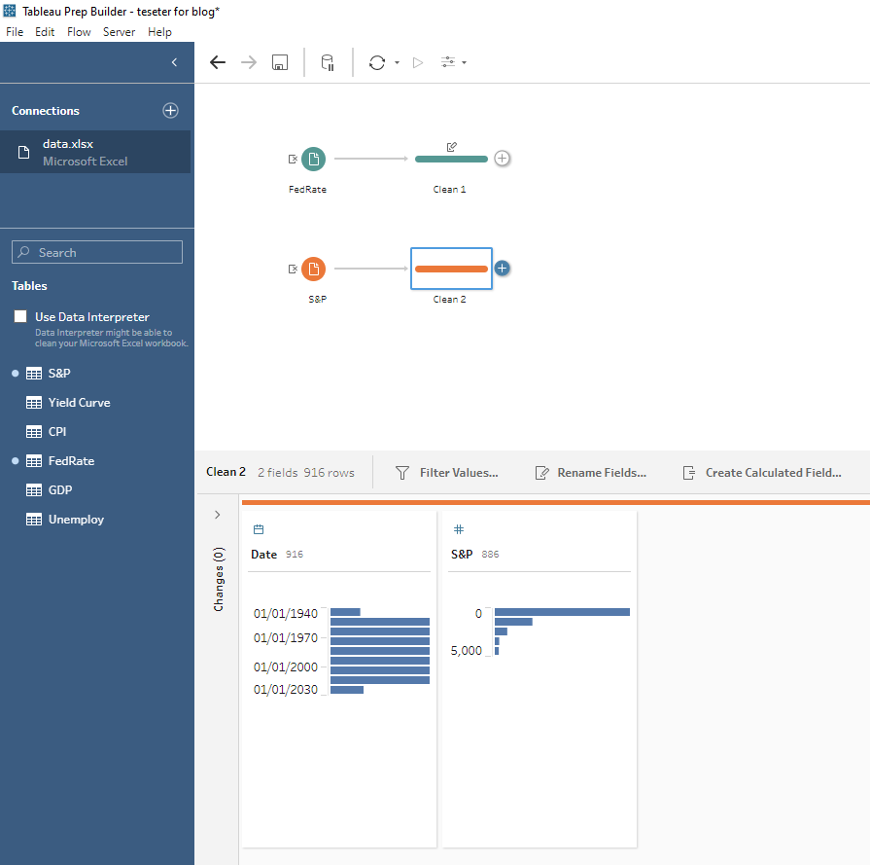Save the flow with the save icon
Viewport: 870px width, 865px height.
(280, 62)
